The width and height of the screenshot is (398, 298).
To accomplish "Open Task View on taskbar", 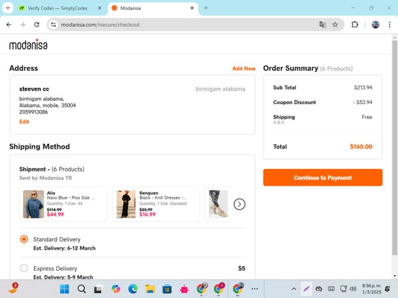I will click(98, 289).
